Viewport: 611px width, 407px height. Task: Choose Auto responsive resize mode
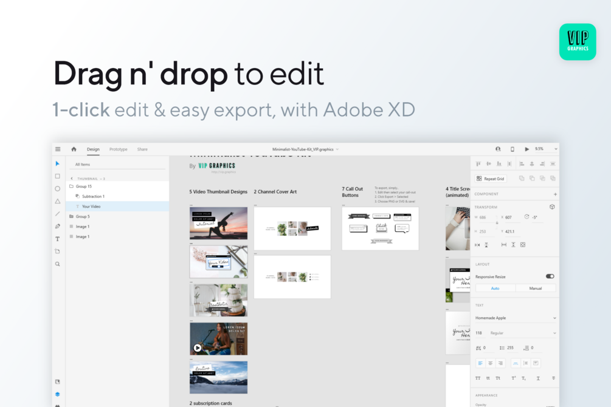coord(495,288)
